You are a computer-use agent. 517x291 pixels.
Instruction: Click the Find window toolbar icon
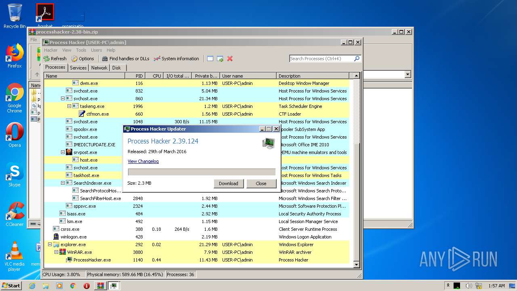[210, 59]
